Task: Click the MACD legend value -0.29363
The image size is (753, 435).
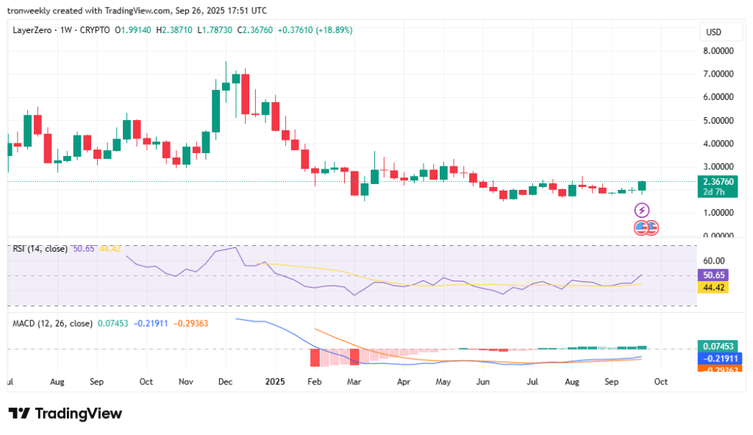Action: point(190,323)
